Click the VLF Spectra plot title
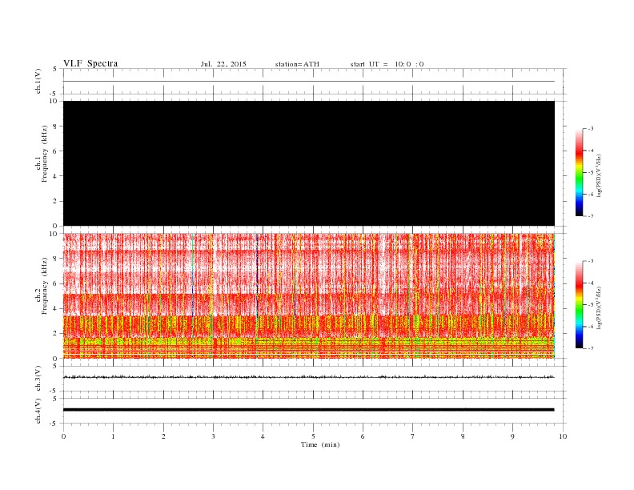Image resolution: width=634 pixels, height=490 pixels. coord(90,63)
